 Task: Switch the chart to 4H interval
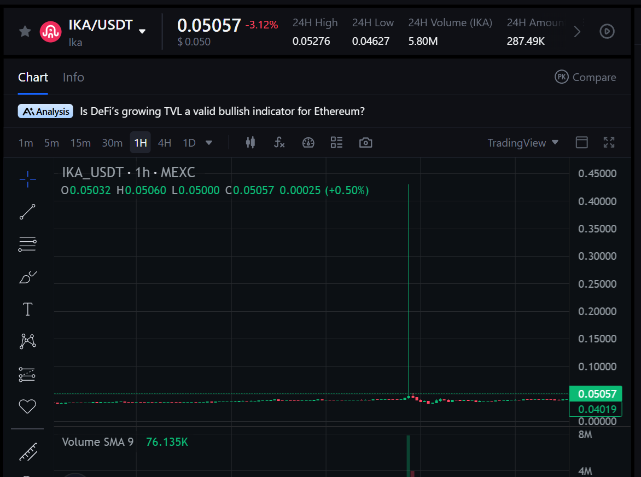[x=164, y=143]
